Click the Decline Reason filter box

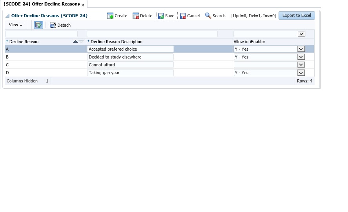(42, 34)
